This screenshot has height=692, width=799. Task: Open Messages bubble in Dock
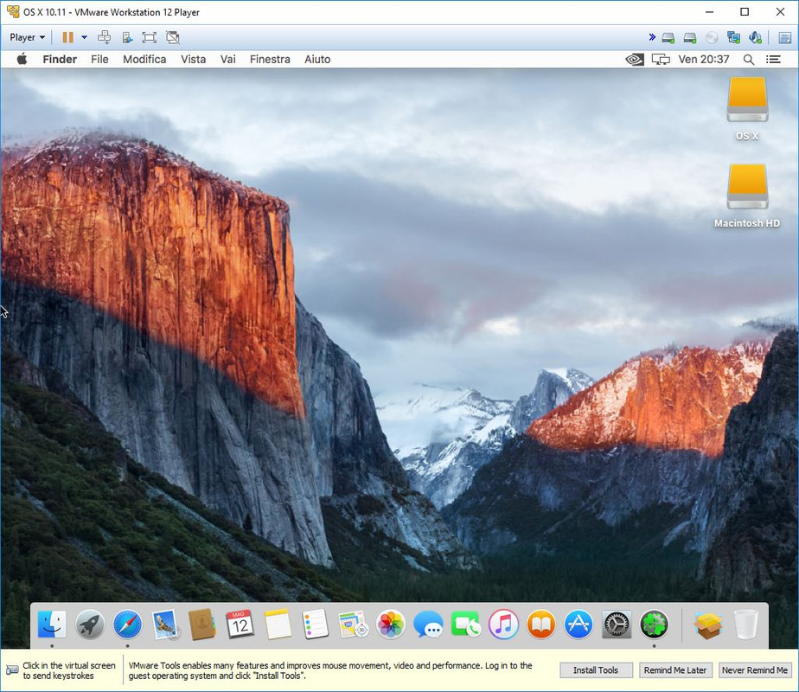[428, 624]
